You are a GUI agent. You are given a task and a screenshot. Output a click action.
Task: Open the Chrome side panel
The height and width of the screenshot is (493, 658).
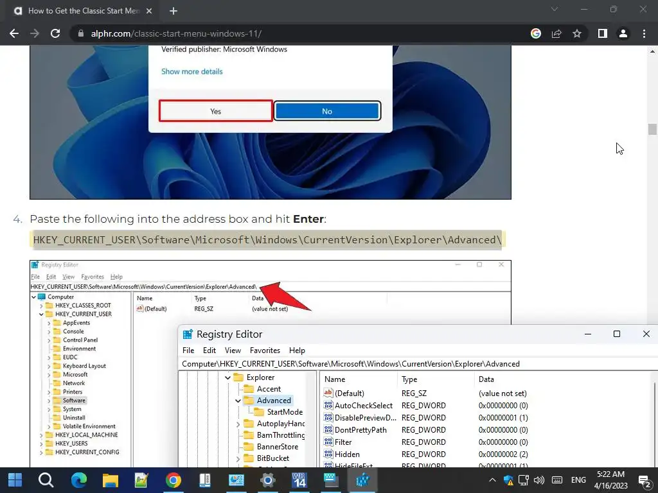tap(603, 33)
